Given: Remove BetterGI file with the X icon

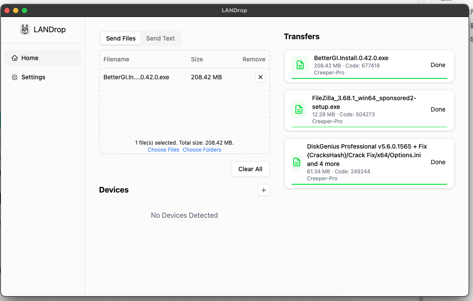Looking at the screenshot, I should point(260,77).
